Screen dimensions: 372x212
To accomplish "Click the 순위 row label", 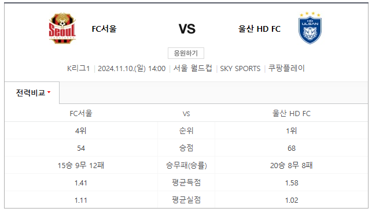I will [186, 131].
